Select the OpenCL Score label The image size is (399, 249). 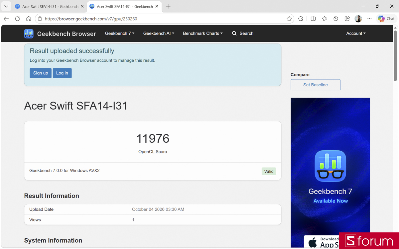pyautogui.click(x=153, y=152)
